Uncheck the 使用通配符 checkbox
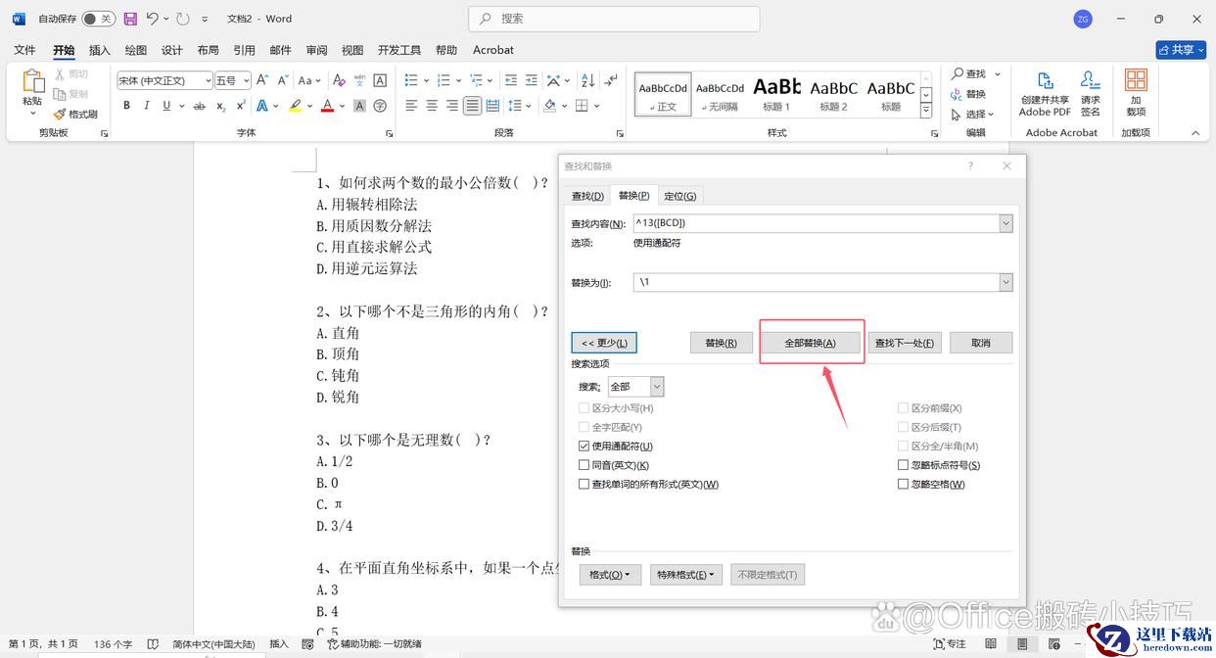 585,446
